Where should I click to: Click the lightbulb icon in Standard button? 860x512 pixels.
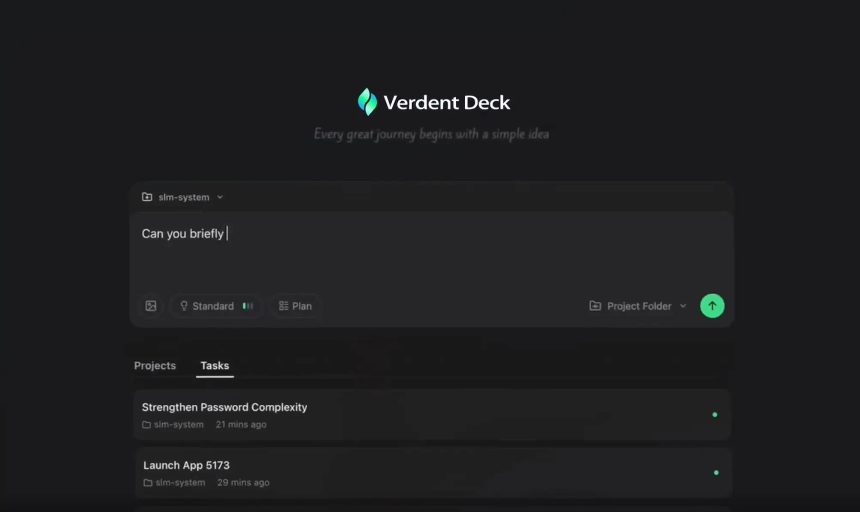pyautogui.click(x=184, y=306)
